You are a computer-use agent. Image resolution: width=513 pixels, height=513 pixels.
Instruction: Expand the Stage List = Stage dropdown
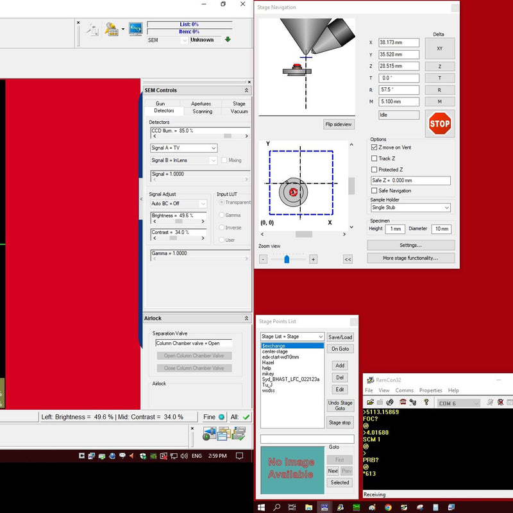click(292, 337)
